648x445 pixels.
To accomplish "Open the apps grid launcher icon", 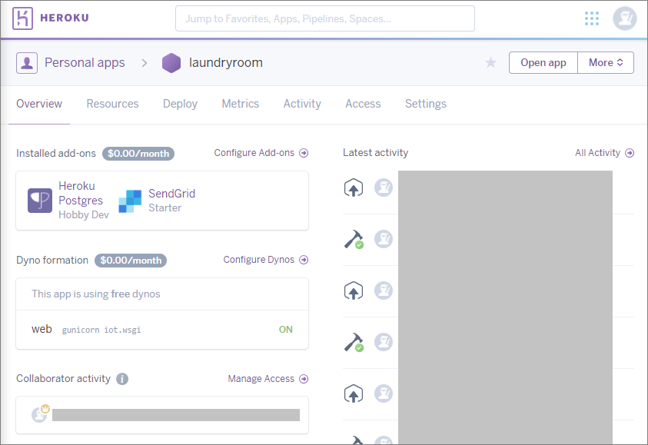I will 592,18.
